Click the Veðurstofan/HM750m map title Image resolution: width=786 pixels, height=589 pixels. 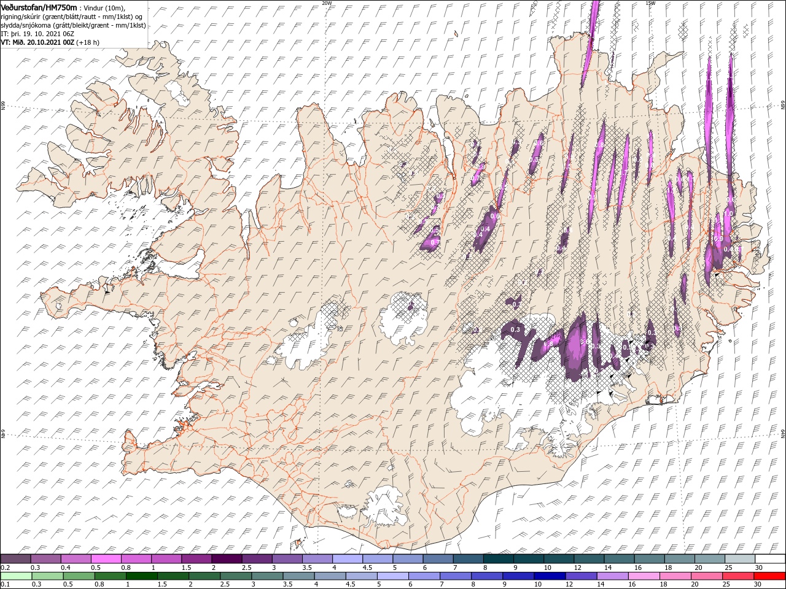(x=39, y=7)
